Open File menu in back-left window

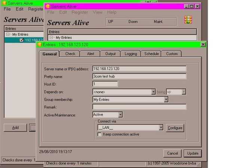click(7, 9)
